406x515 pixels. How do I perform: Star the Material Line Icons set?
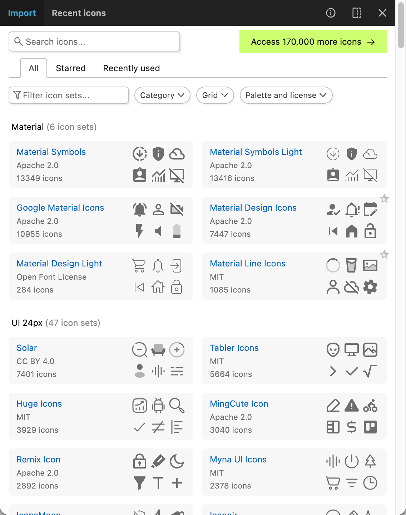(x=385, y=255)
